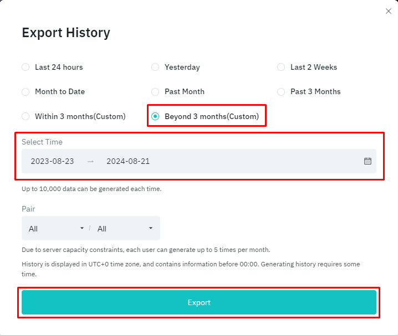This screenshot has width=398, height=335.
Task: Choose the Yesterday radio button
Action: (x=155, y=67)
